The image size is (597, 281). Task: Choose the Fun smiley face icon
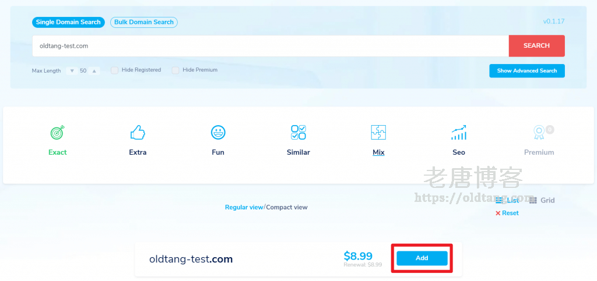[218, 133]
